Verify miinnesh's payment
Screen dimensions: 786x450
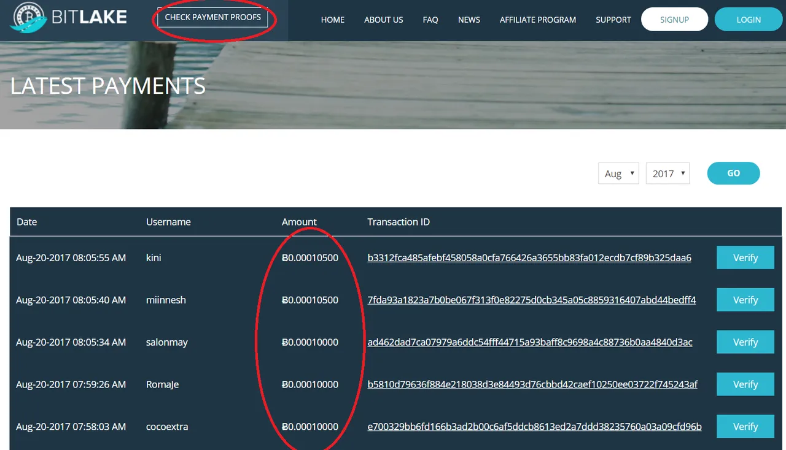point(745,300)
